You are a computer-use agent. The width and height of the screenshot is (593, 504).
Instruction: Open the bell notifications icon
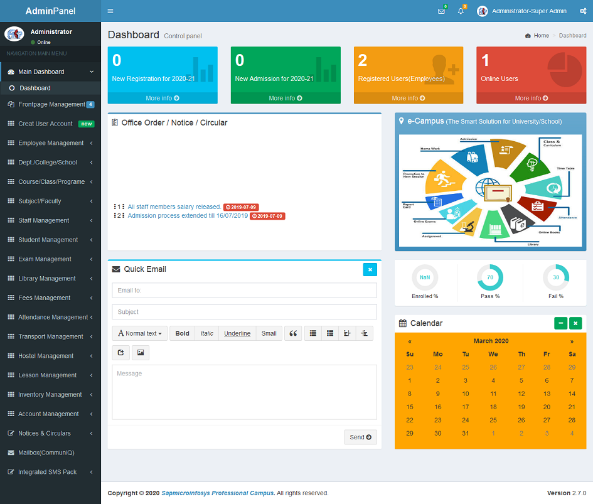(x=461, y=11)
